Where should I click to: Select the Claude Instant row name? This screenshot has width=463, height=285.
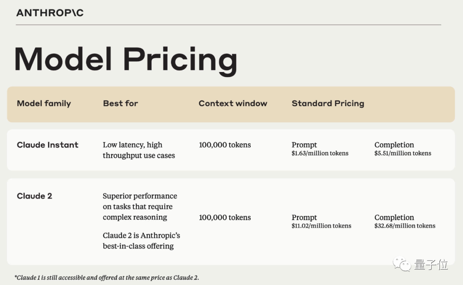pos(48,145)
